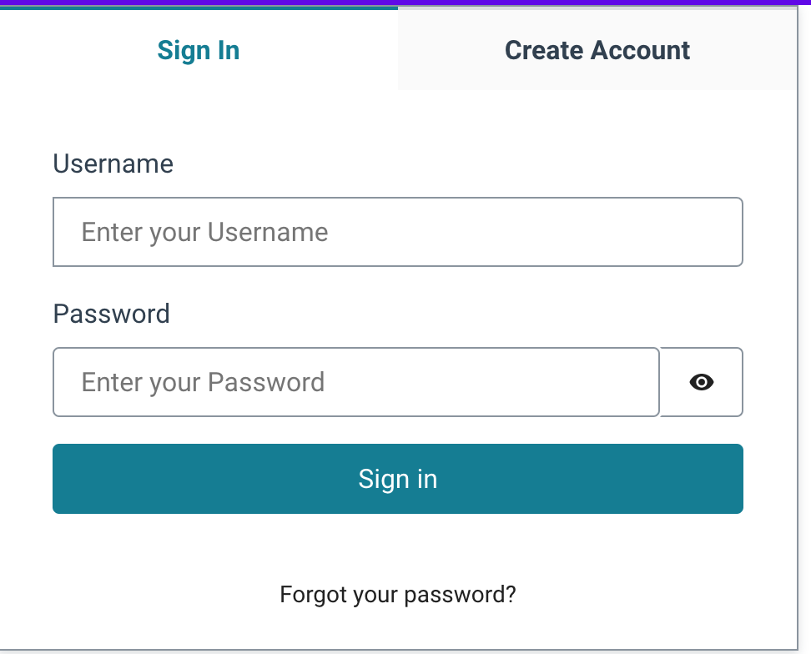
Task: Focus the Enter your Password field
Action: tap(355, 382)
